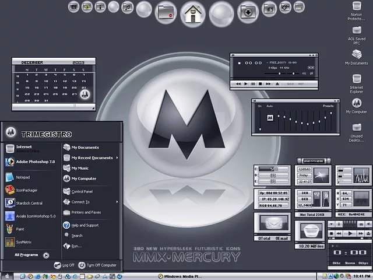This screenshot has height=280, width=373.
Task: Open the music folder icon in the top dock
Action: pyautogui.click(x=128, y=8)
